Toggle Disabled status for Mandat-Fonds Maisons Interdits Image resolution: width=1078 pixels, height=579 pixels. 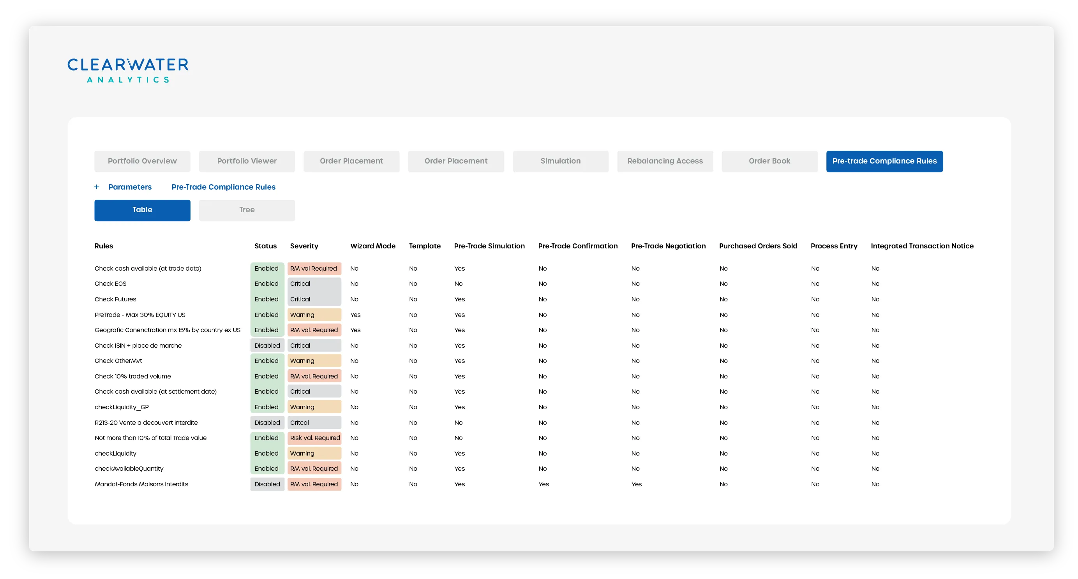267,484
